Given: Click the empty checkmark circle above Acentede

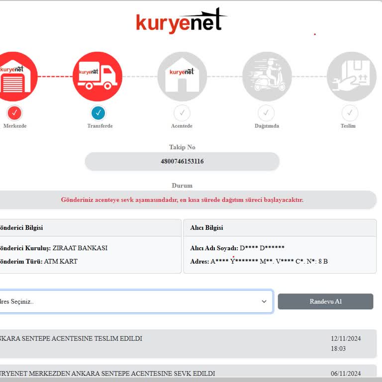Looking at the screenshot, I should pyautogui.click(x=182, y=113).
